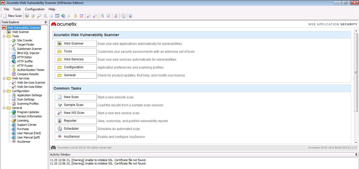Select Authentication Tester in the tree

31,70
